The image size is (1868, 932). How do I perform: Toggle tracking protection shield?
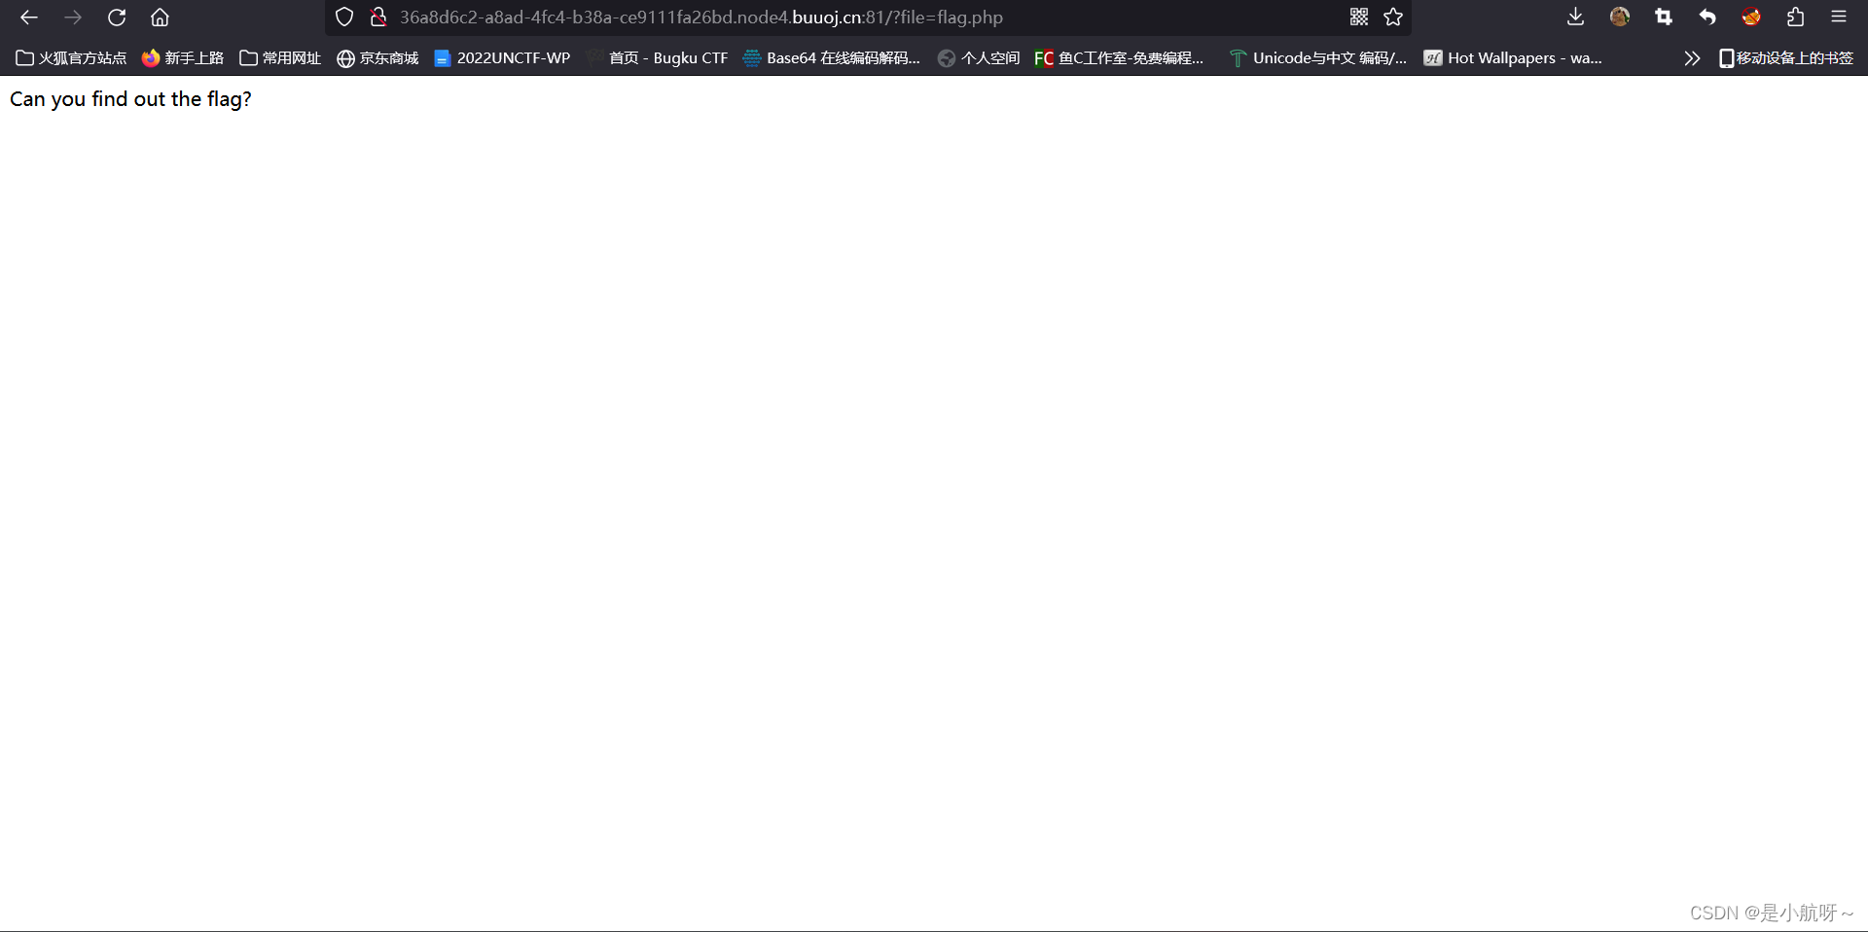tap(344, 17)
